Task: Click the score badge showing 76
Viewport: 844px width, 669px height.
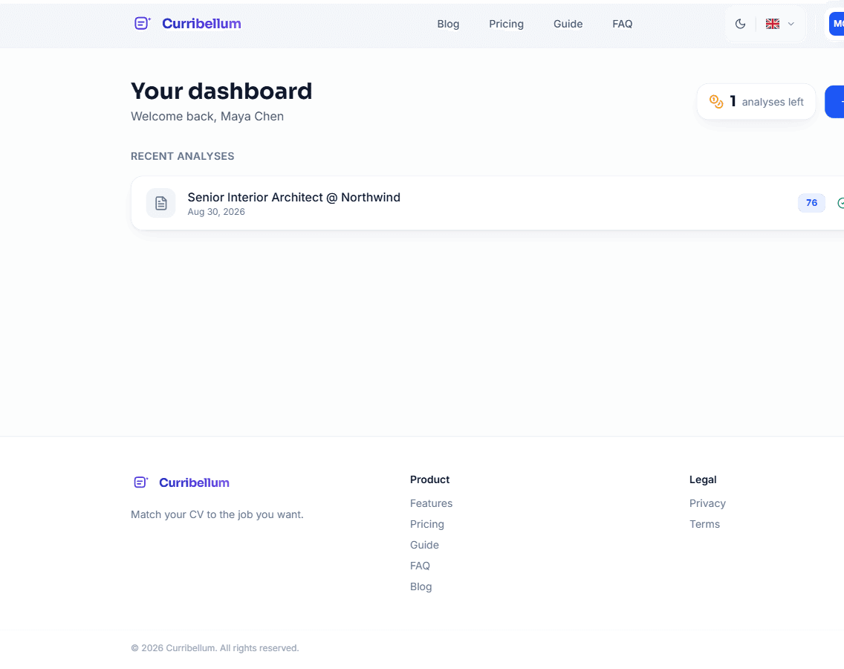Action: 811,203
